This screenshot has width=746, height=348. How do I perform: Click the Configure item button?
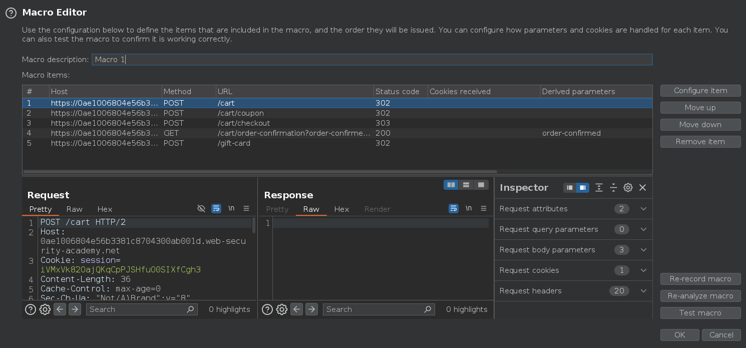pyautogui.click(x=700, y=91)
